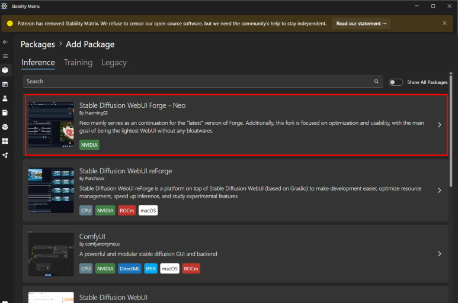Open the reForge preview thumbnail
This screenshot has width=458, height=303.
tap(51, 190)
